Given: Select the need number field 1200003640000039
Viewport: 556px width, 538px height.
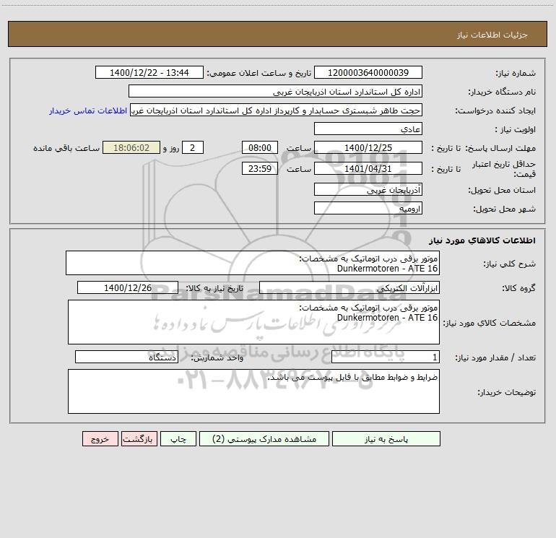Looking at the screenshot, I should coord(368,72).
